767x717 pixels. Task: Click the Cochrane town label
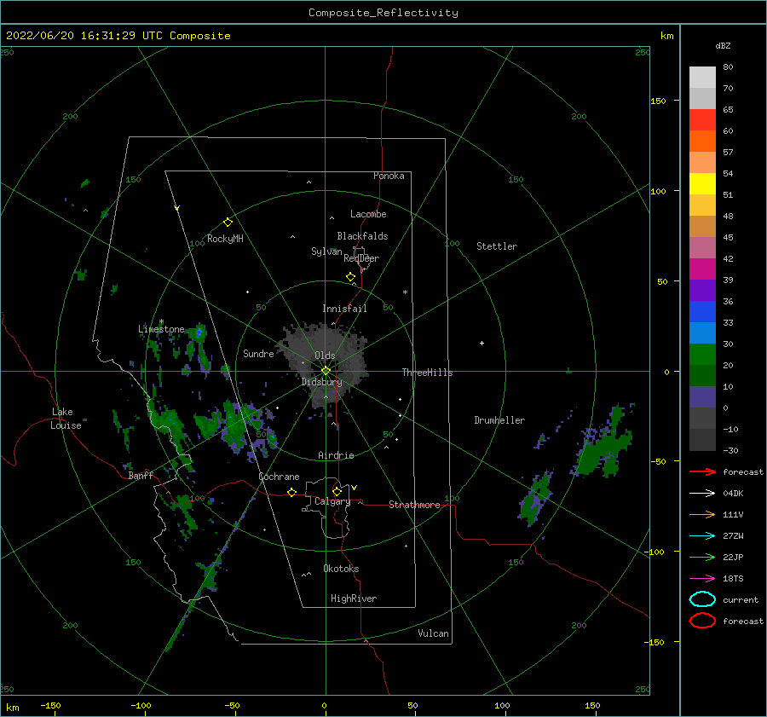tap(279, 477)
